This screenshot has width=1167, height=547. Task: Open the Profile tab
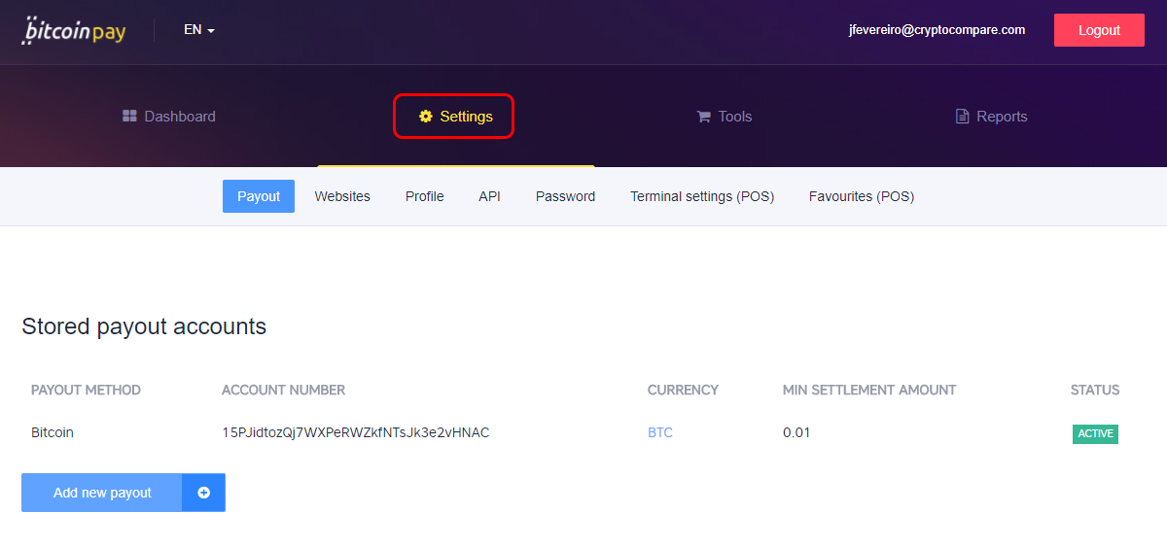tap(425, 196)
